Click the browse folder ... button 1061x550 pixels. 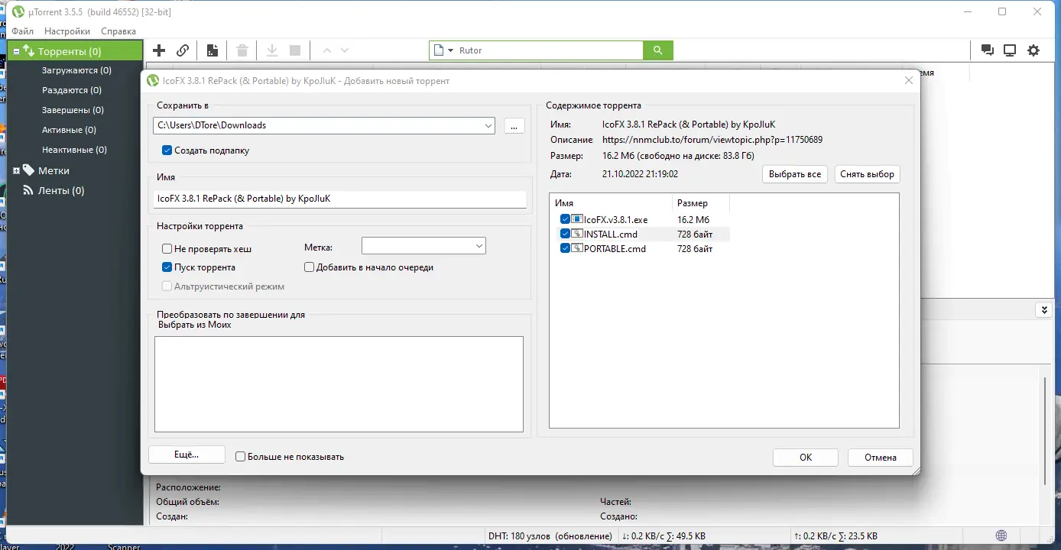[x=514, y=125]
